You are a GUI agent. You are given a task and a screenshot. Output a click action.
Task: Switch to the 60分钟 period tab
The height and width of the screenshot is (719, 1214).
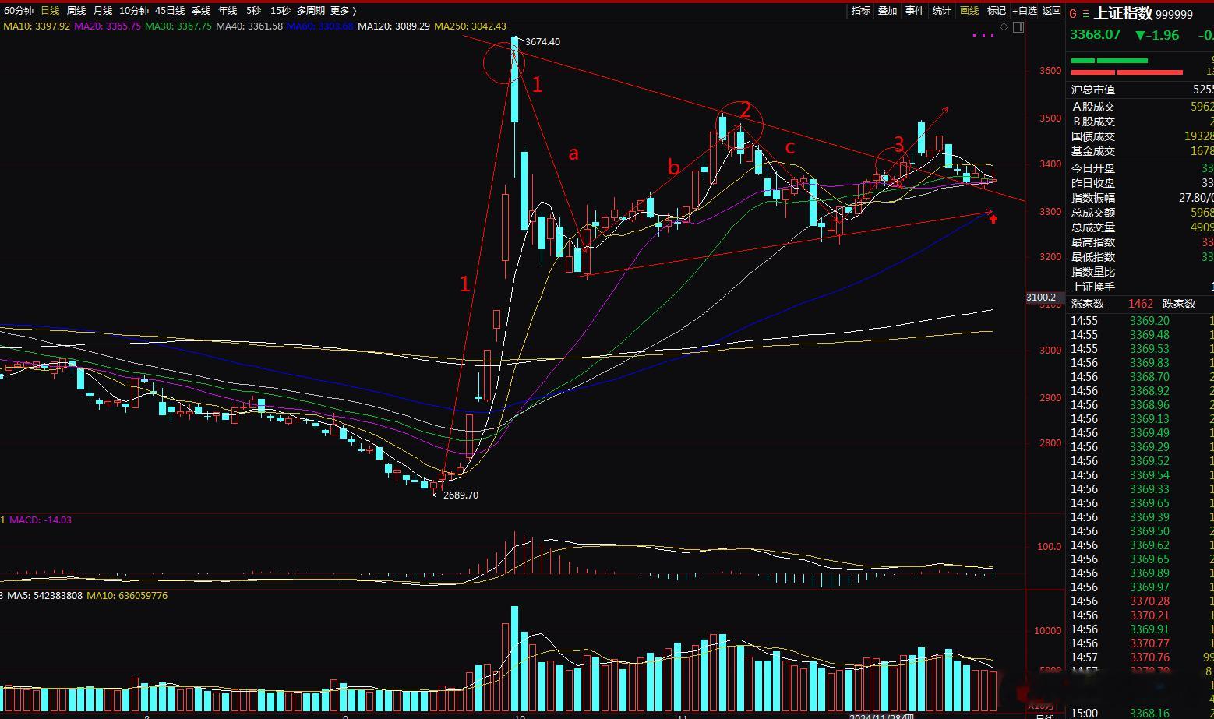point(19,11)
